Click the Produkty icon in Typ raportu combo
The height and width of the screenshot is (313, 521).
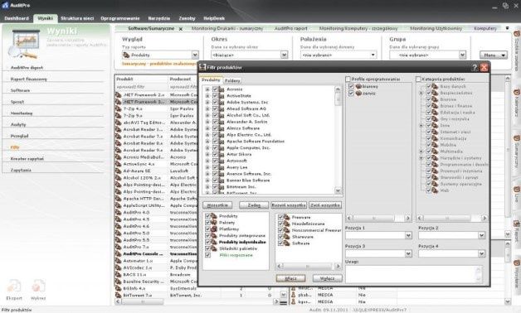click(x=126, y=55)
